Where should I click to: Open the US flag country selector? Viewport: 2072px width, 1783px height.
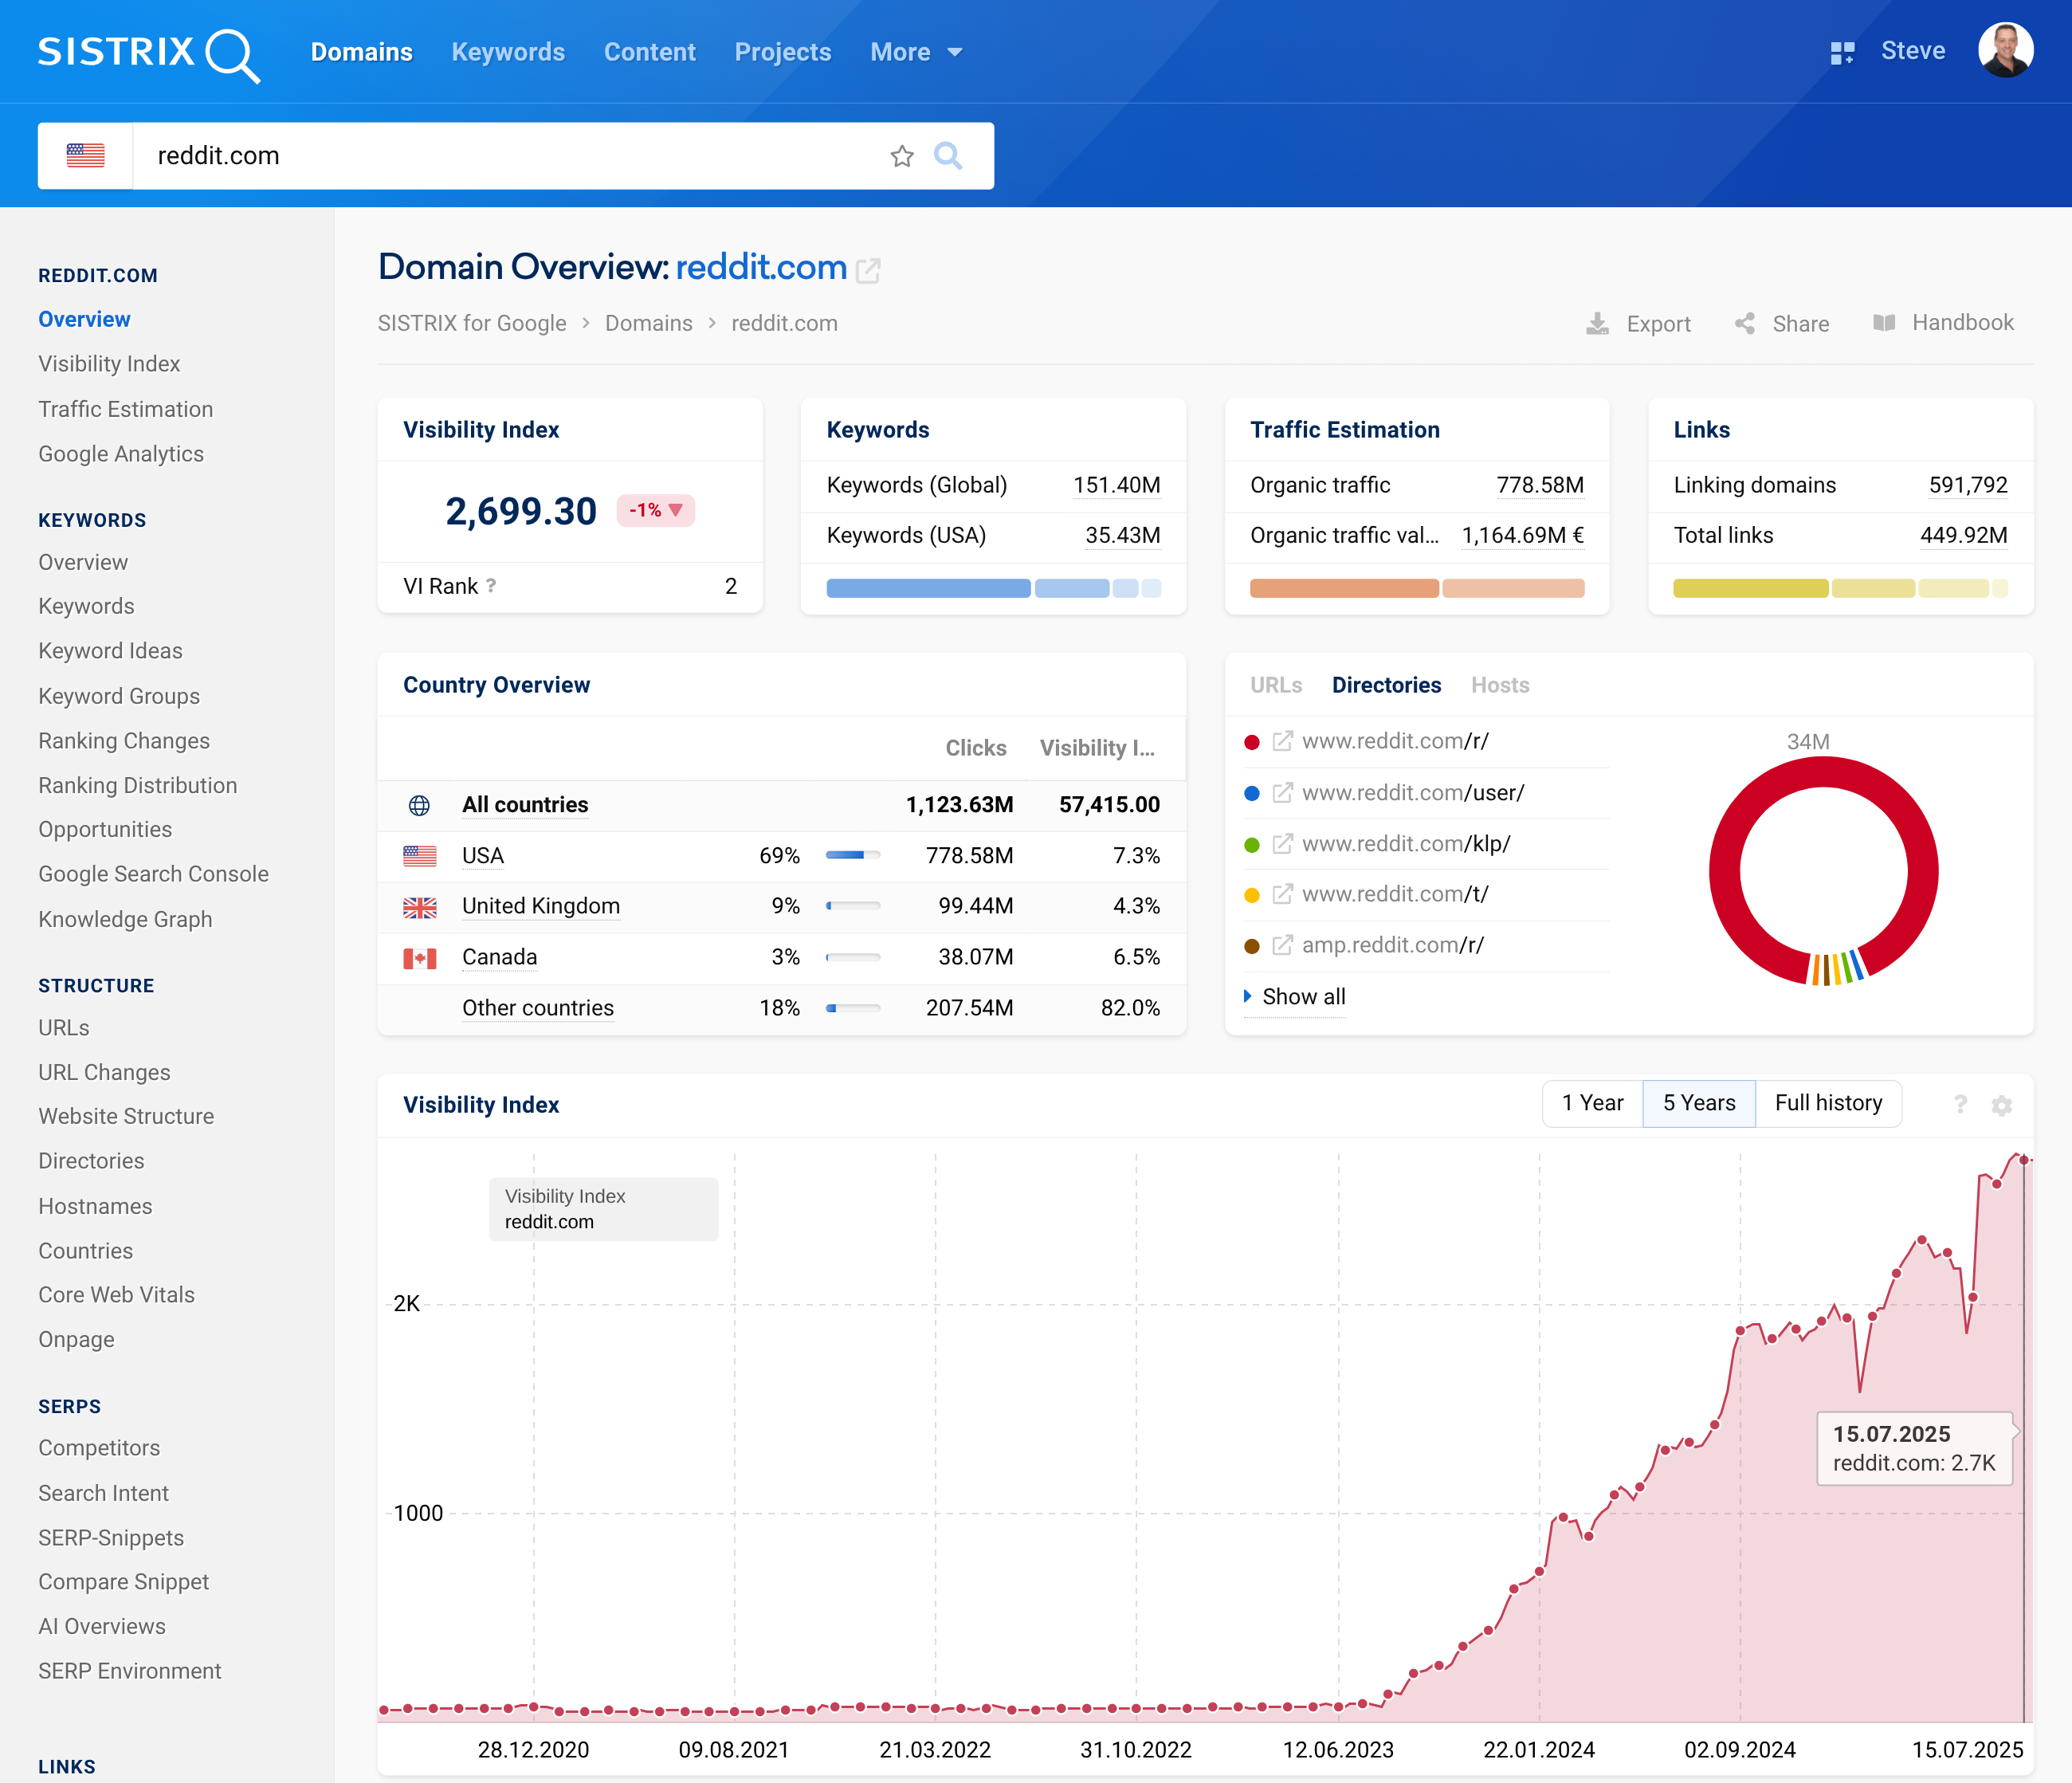point(86,156)
